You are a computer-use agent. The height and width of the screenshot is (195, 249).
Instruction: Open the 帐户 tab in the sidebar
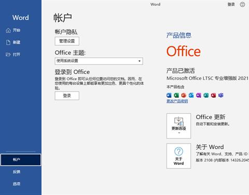[21, 160]
